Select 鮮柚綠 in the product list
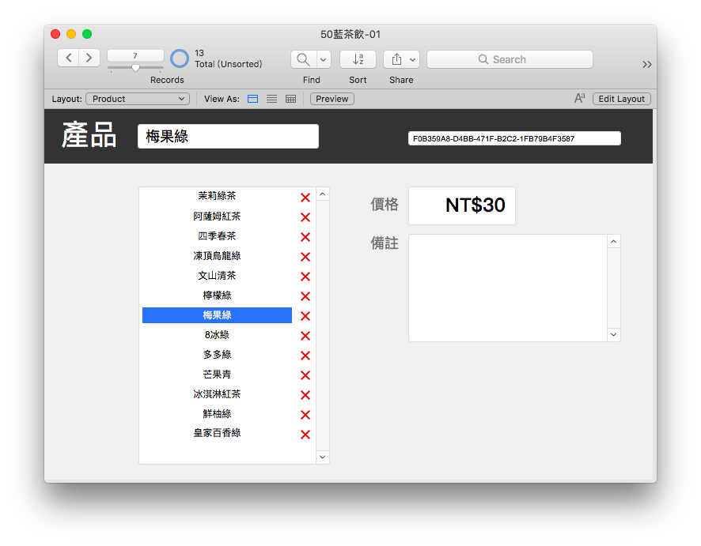701x546 pixels. coord(217,414)
